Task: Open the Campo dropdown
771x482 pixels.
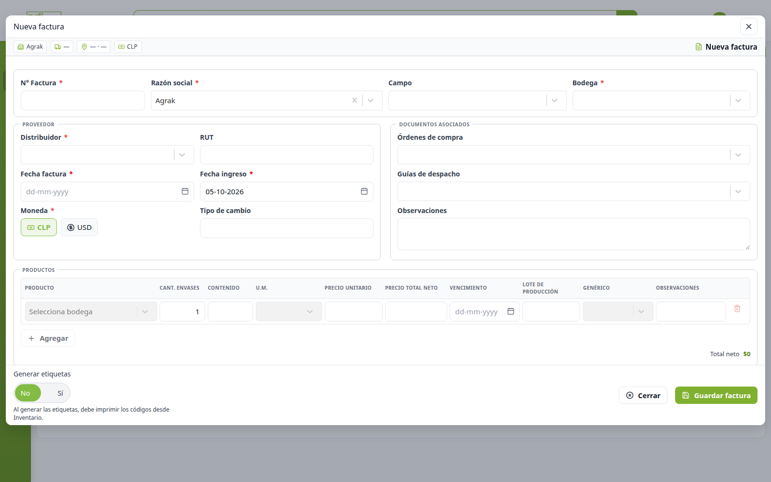Action: tap(555, 100)
